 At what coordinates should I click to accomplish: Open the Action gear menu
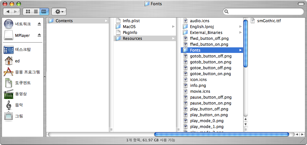[59, 12]
